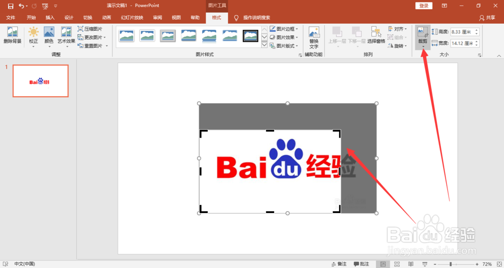The height and width of the screenshot is (268, 504).
Task: Open the 旋转 rotate dropdown
Action: pos(397,46)
